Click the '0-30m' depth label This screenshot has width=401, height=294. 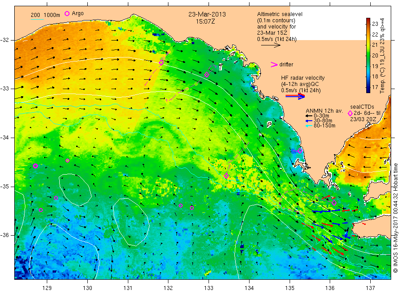pos(321,116)
